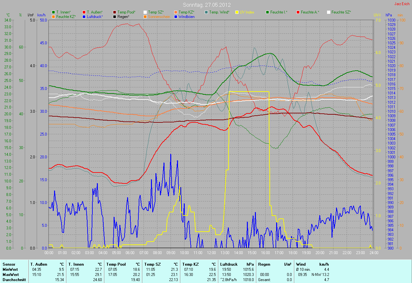Select the indoor average value "24.60"
The height and width of the screenshot is (283, 412).
pyautogui.click(x=97, y=280)
